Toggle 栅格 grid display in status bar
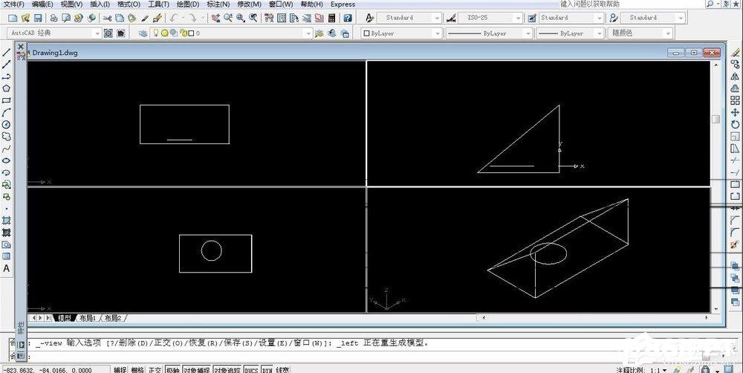This screenshot has height=373, width=743. [x=137, y=370]
